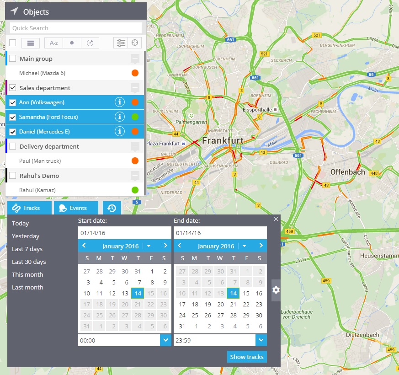Open info for Ann (Volkswagen)
The width and height of the screenshot is (399, 375).
pos(120,102)
